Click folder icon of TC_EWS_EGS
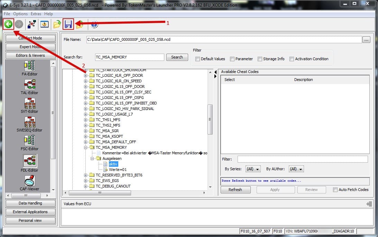Screen dimensions: 378x237 (x=92, y=181)
